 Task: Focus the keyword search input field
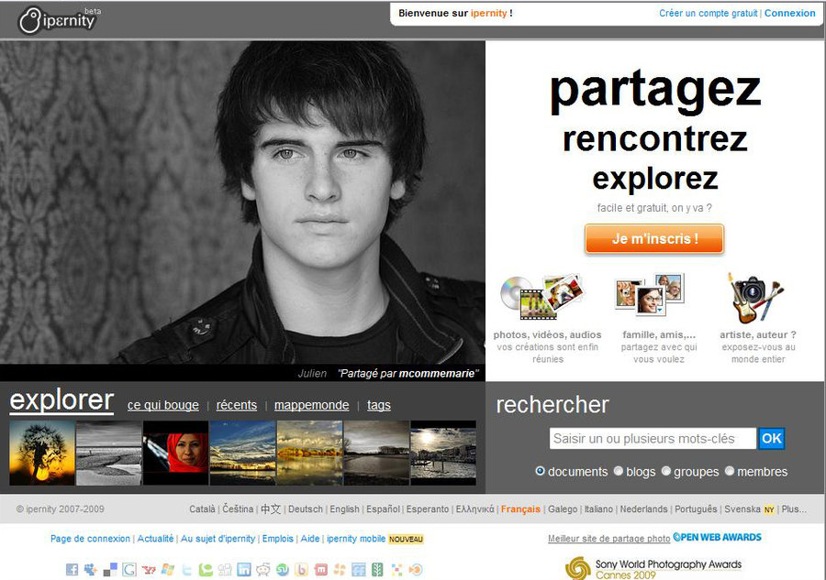[652, 439]
